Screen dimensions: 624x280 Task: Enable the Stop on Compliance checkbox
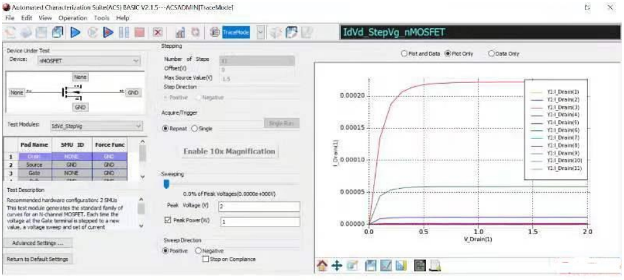pyautogui.click(x=205, y=259)
